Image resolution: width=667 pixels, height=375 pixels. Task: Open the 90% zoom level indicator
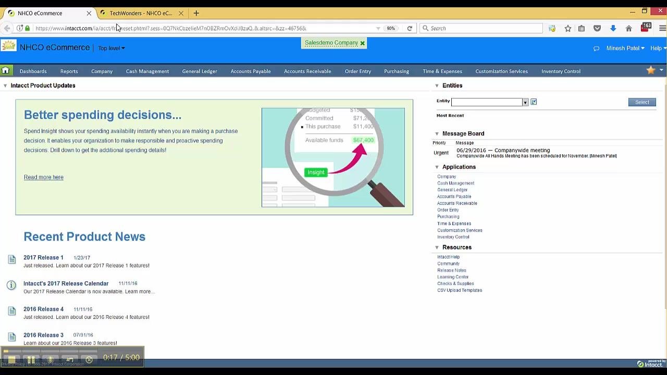pos(391,28)
